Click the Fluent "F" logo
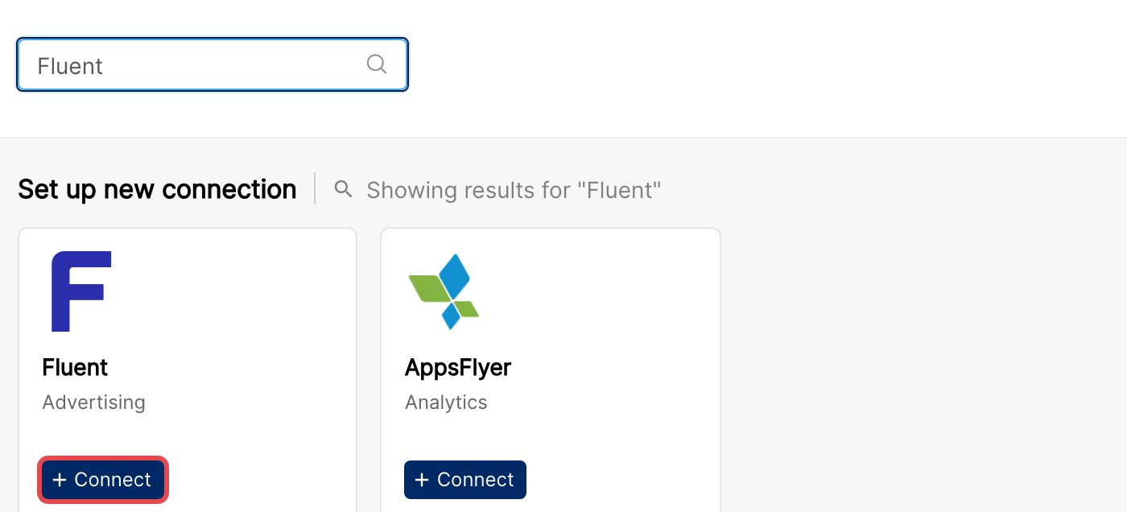Viewport: 1127px width, 512px height. coord(81,291)
